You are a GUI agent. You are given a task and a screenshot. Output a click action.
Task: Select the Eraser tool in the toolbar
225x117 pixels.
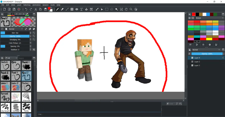coord(62,9)
